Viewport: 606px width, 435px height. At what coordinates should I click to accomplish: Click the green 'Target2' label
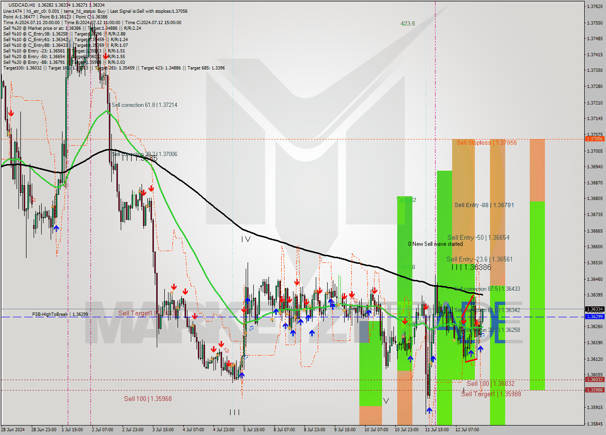point(406,200)
